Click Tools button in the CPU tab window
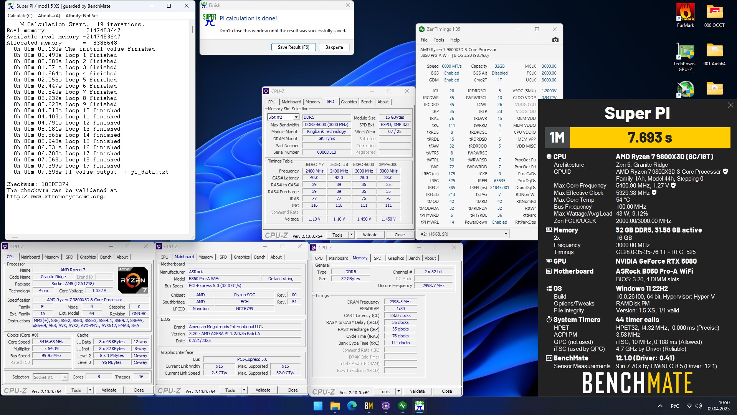The width and height of the screenshot is (737, 415). [76, 390]
